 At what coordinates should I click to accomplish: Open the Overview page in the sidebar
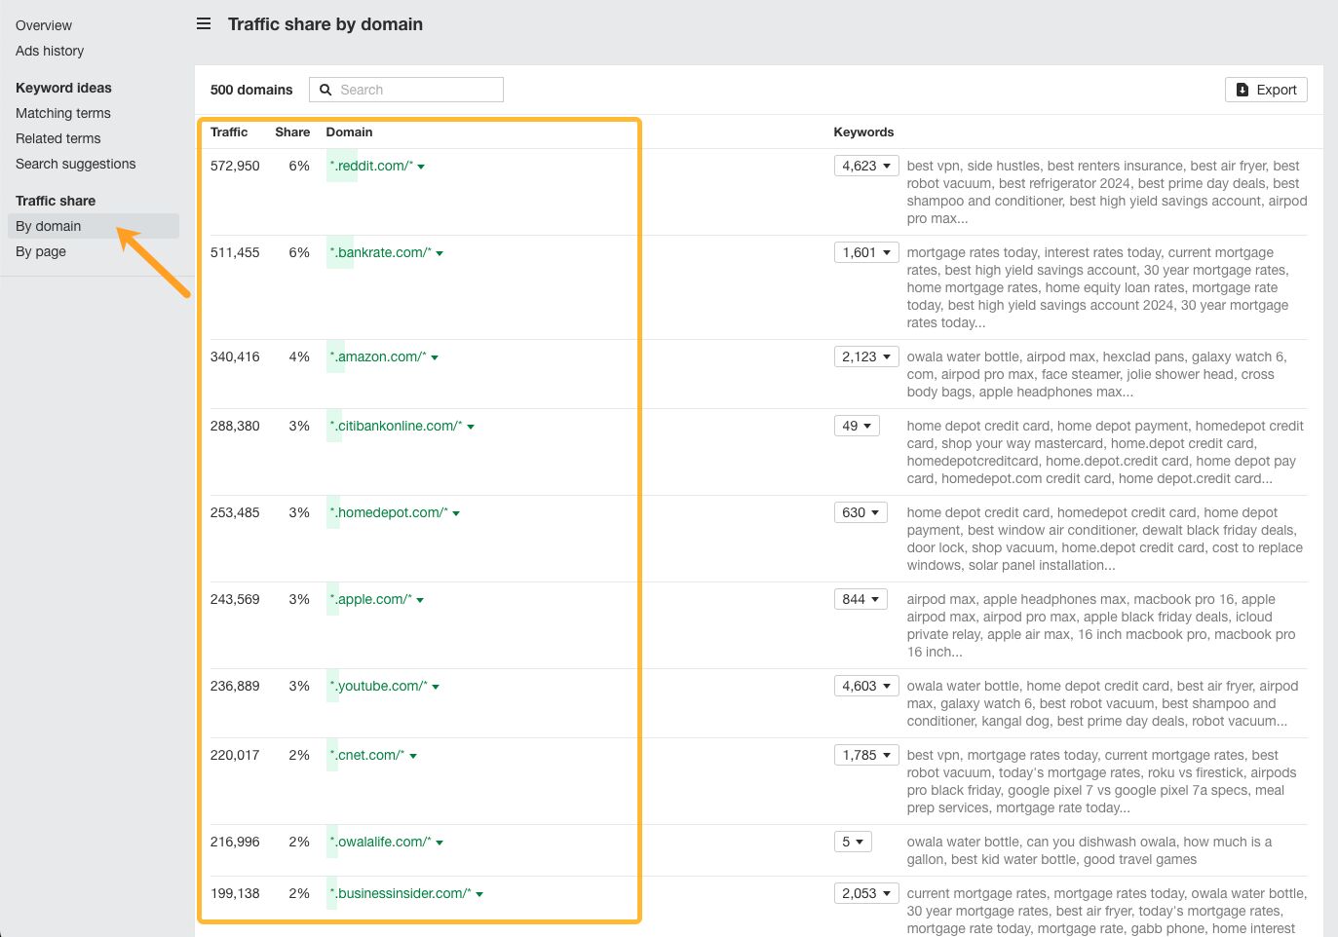44,25
